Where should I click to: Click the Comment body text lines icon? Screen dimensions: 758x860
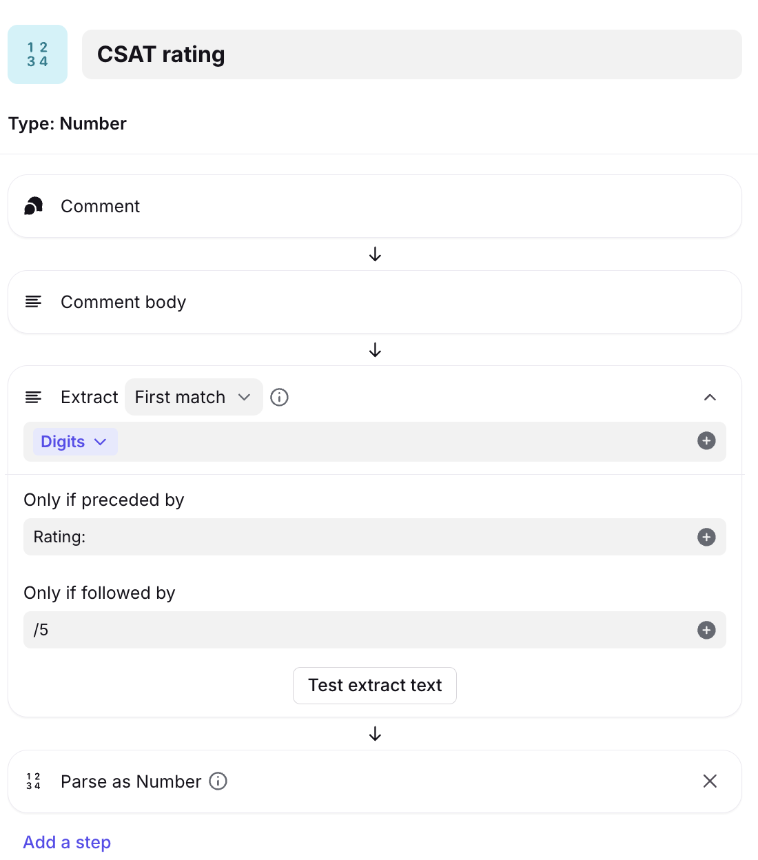point(33,302)
